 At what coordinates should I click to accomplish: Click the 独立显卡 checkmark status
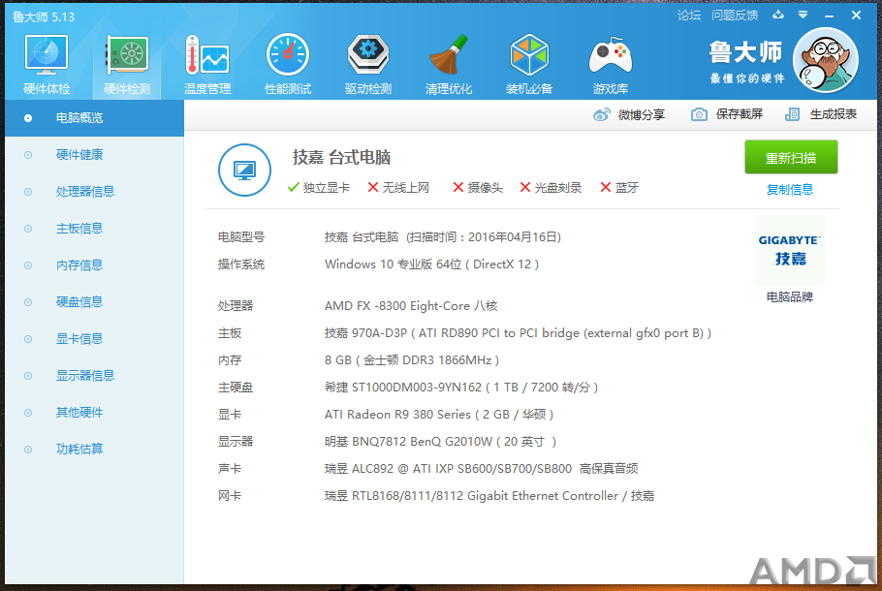(x=318, y=188)
